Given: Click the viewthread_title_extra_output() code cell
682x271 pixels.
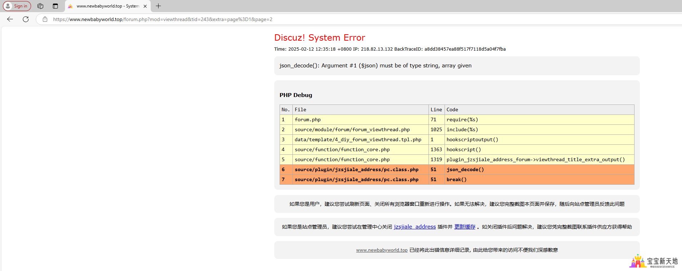Looking at the screenshot, I should point(540,159).
